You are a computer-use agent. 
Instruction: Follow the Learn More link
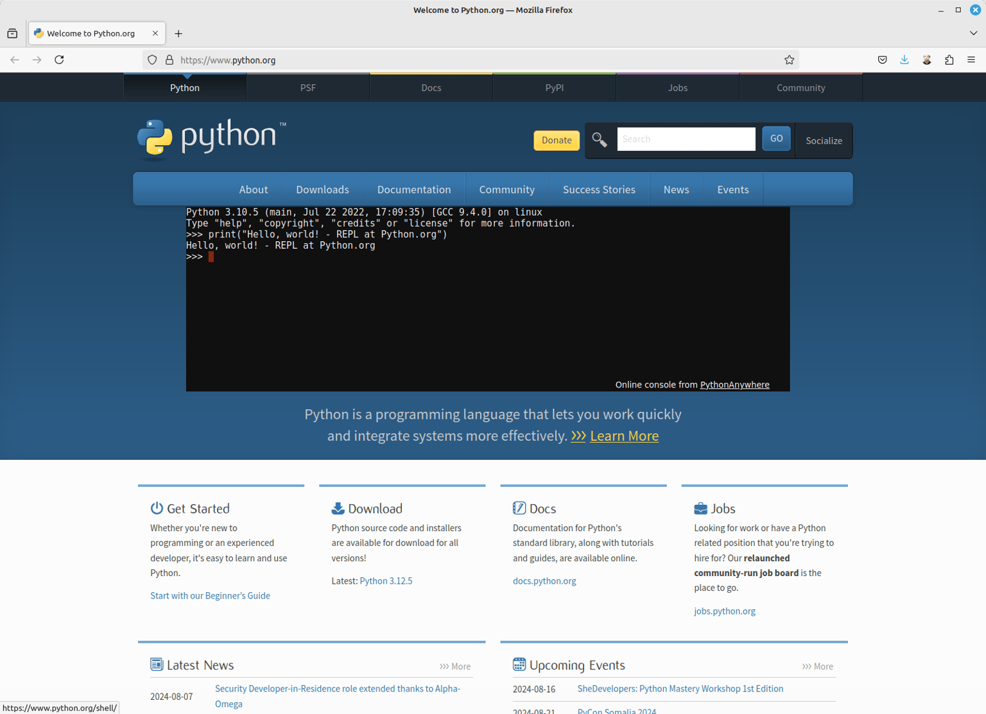[x=624, y=436]
